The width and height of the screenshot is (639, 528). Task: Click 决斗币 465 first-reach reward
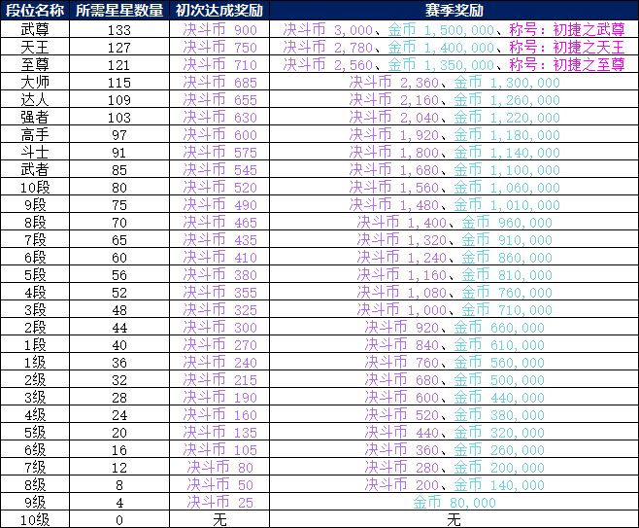219,223
